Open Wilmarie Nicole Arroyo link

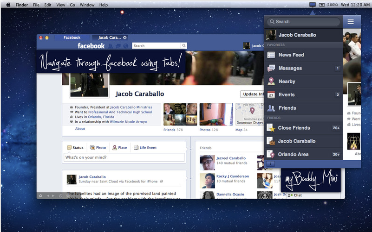coord(128,122)
